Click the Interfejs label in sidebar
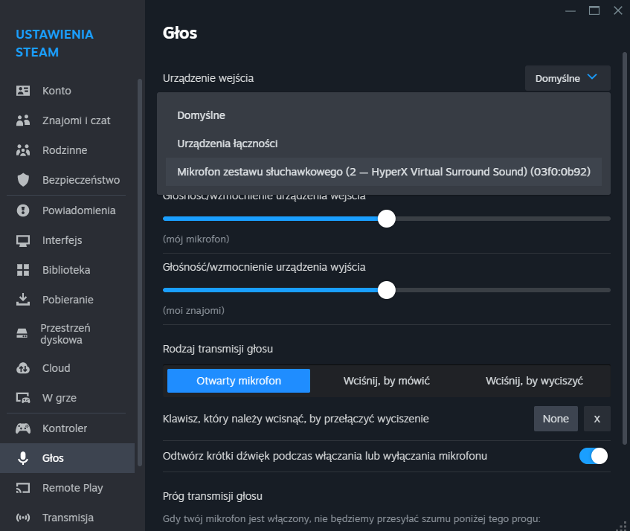 (x=62, y=240)
